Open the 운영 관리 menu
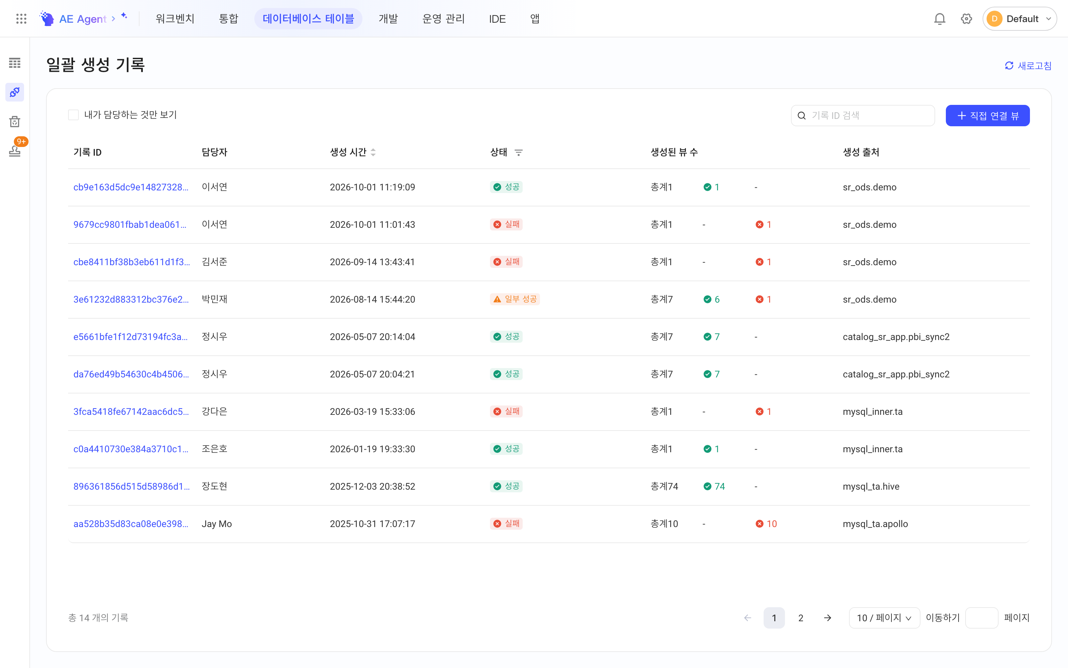1068x668 pixels. [444, 19]
